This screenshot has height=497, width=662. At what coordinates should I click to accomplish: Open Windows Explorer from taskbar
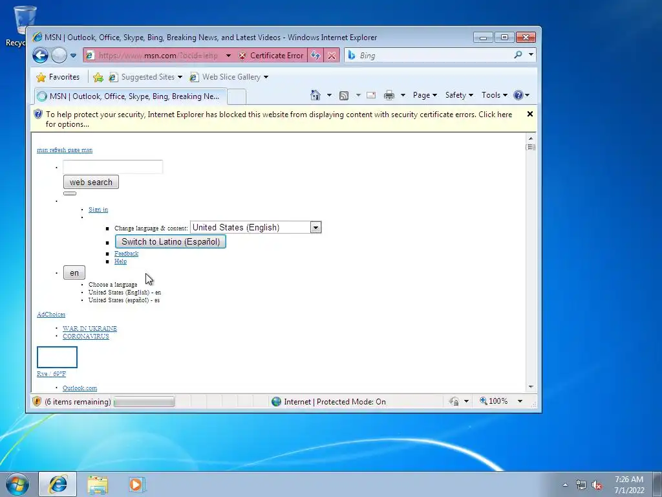tap(98, 485)
